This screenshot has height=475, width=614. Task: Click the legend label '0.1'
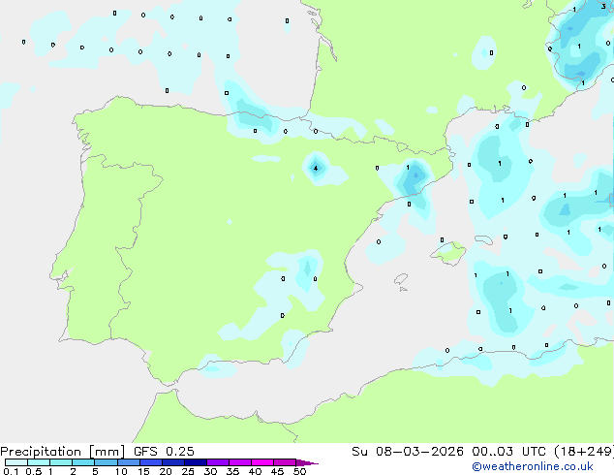11,471
